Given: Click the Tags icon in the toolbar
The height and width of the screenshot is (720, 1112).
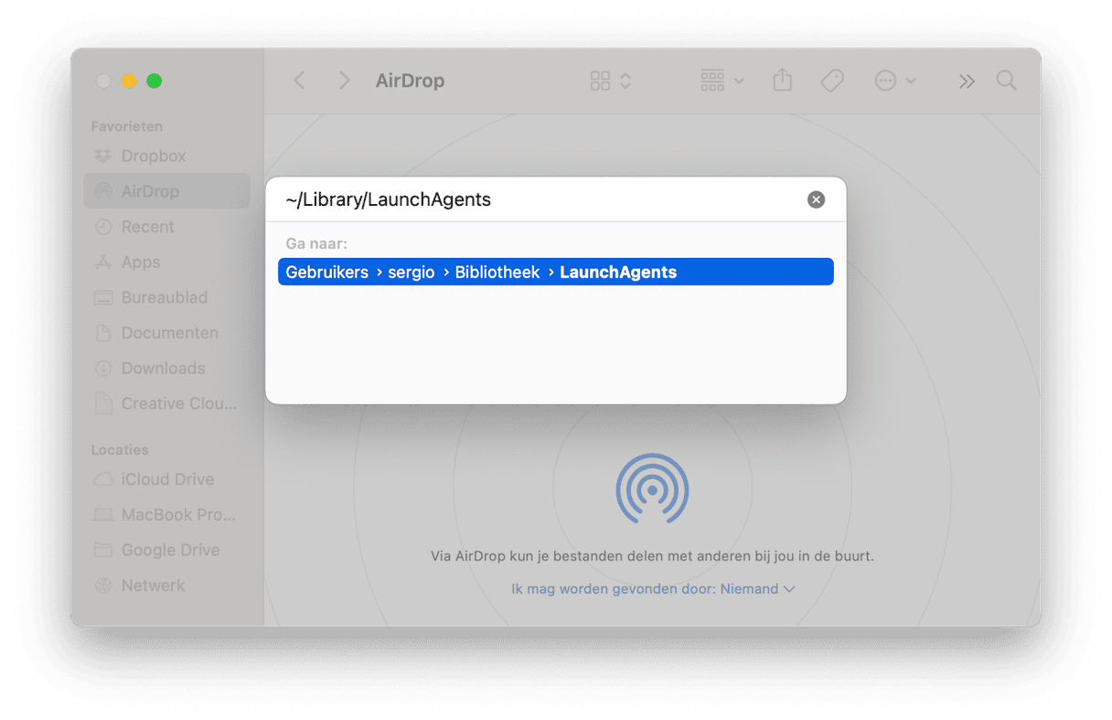Looking at the screenshot, I should tap(831, 81).
